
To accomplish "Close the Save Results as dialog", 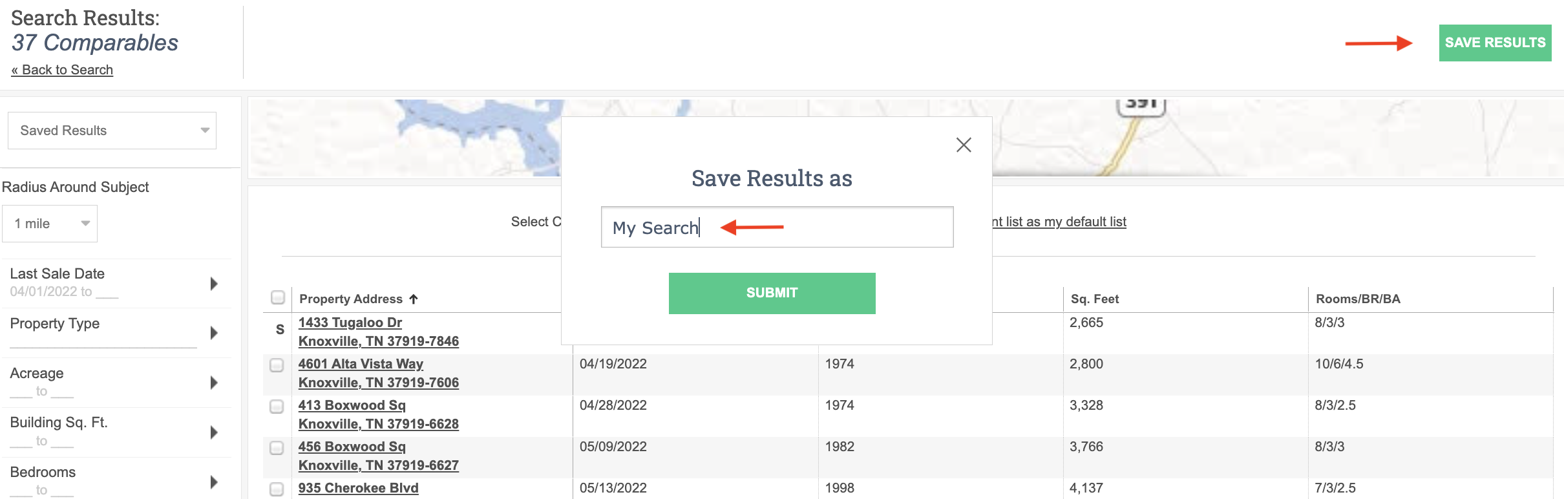I will tap(963, 145).
